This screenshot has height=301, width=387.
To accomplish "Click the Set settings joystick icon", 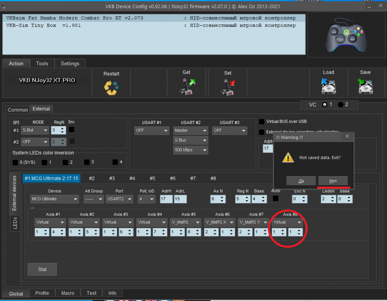I will click(x=228, y=86).
